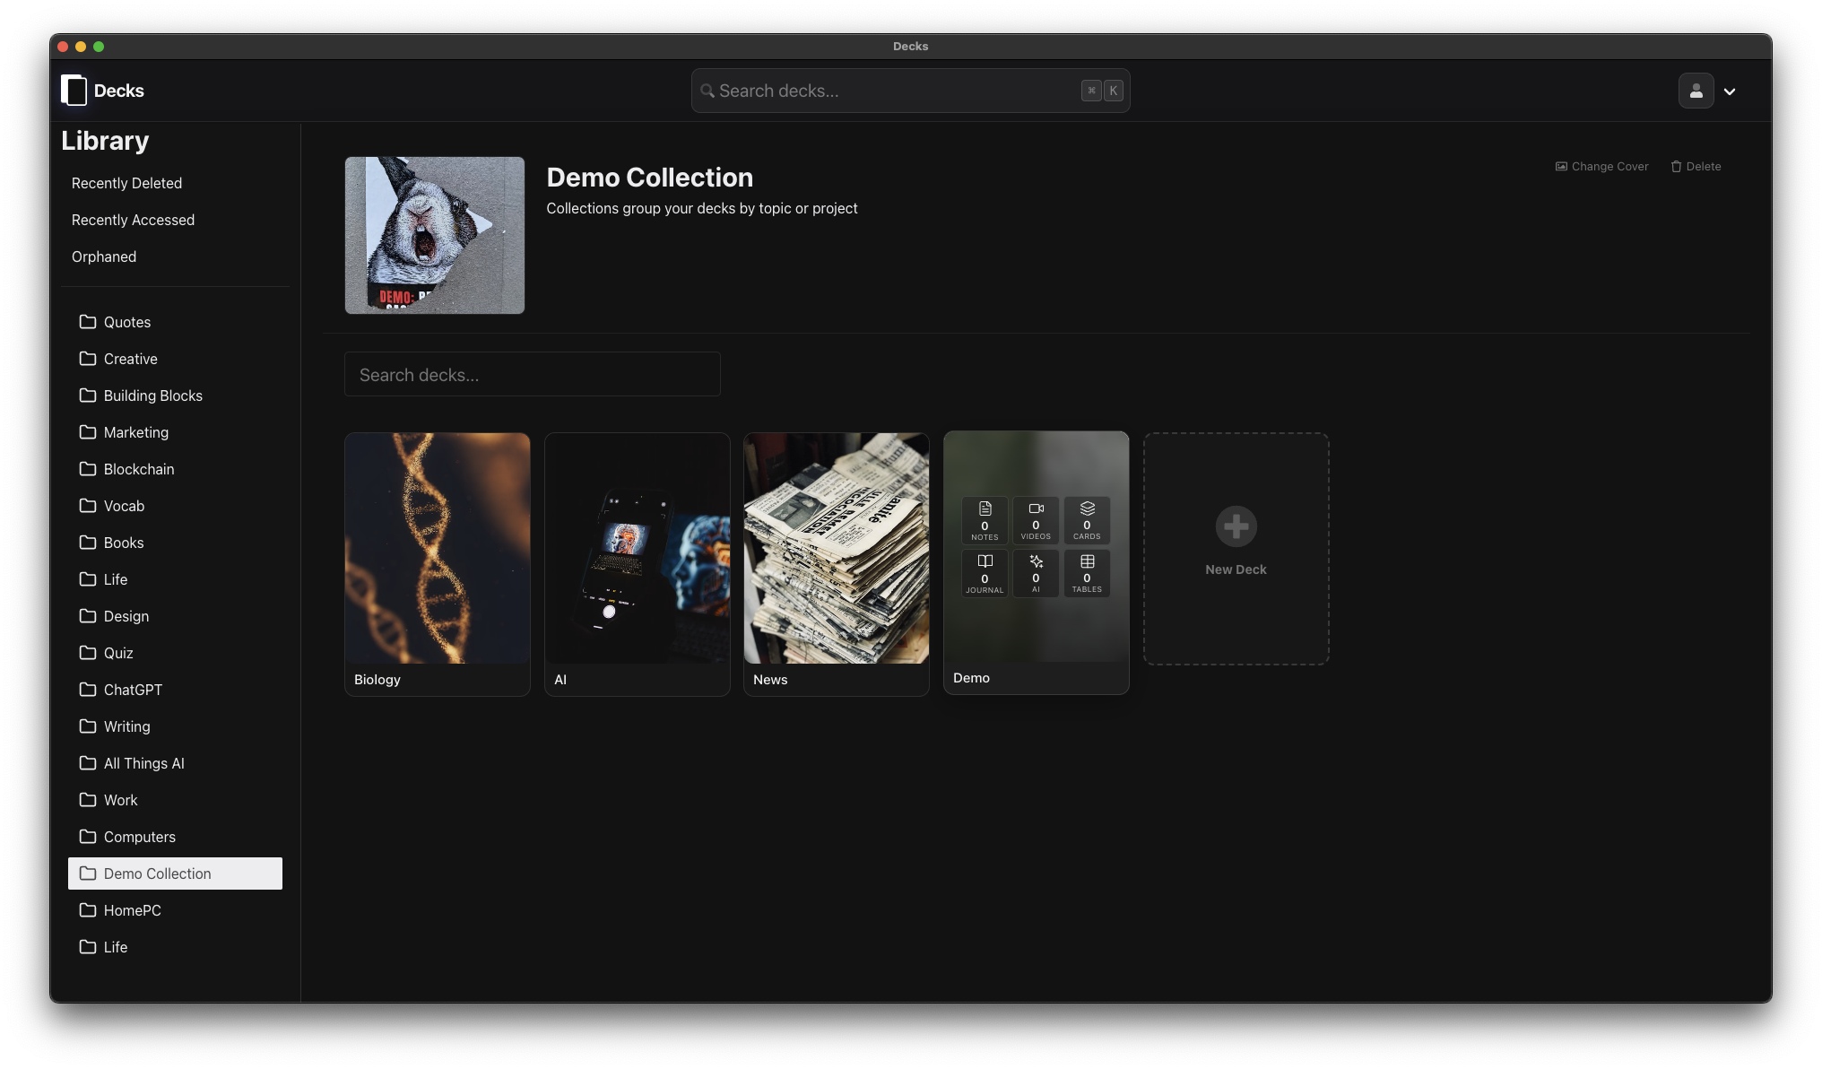Click the Journal book icon on Demo deck
This screenshot has height=1069, width=1822.
coord(985,561)
